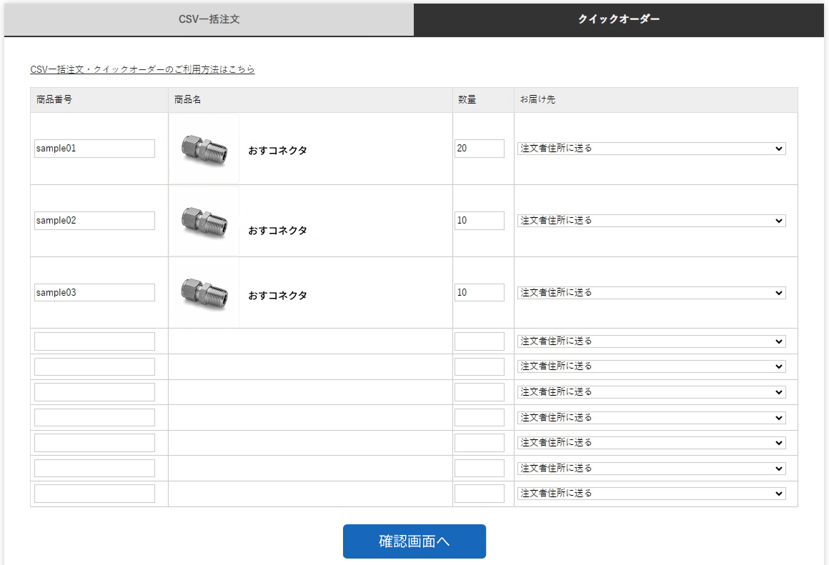The image size is (829, 565).
Task: Click the first empty 数量 input field
Action: coord(479,341)
